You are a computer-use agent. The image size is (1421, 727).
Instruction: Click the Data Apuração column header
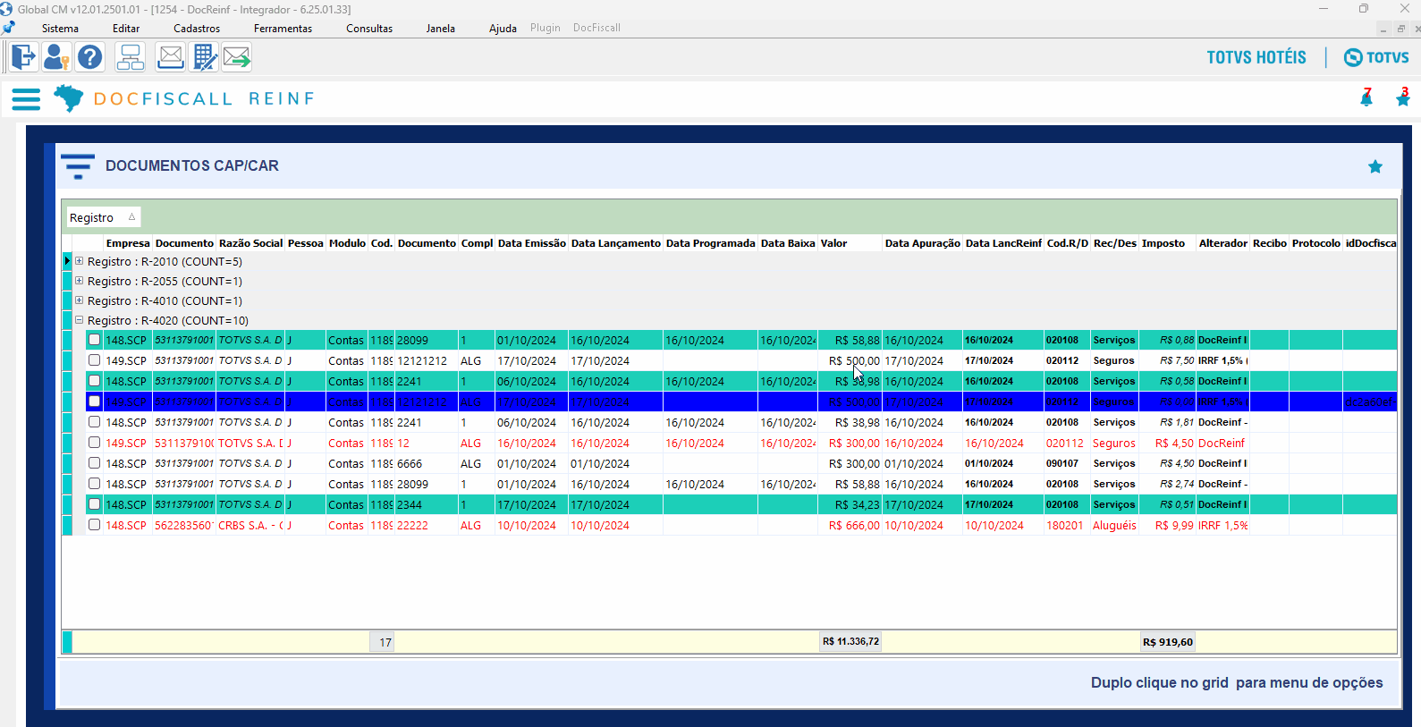point(923,243)
